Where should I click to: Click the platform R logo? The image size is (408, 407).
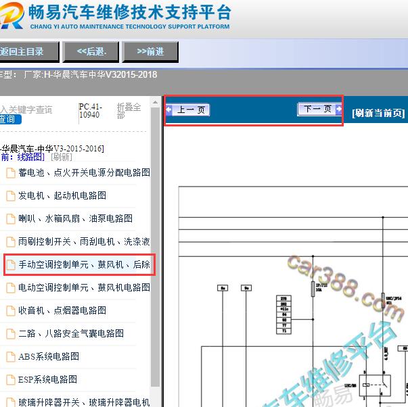pos(12,16)
